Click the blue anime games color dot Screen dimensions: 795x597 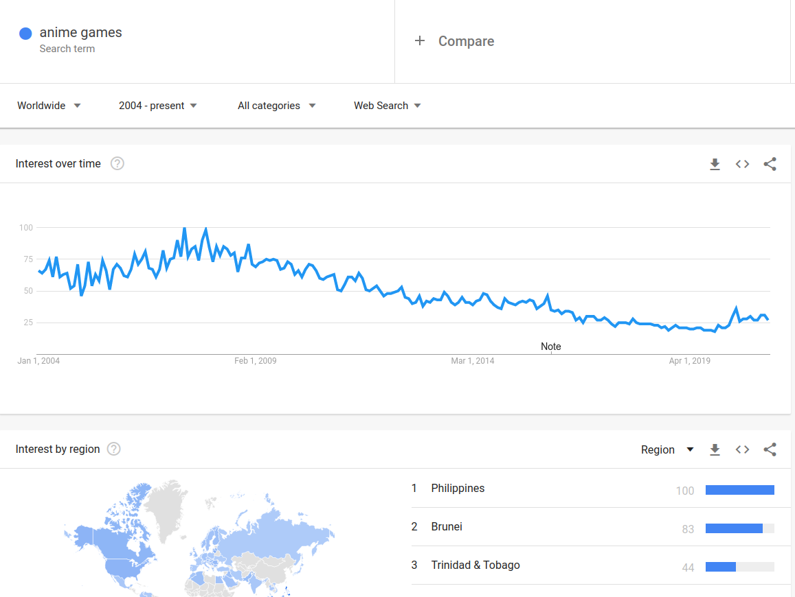click(x=26, y=33)
